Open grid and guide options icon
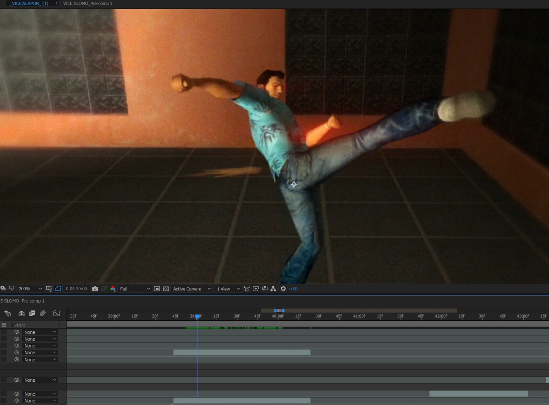 (x=49, y=289)
